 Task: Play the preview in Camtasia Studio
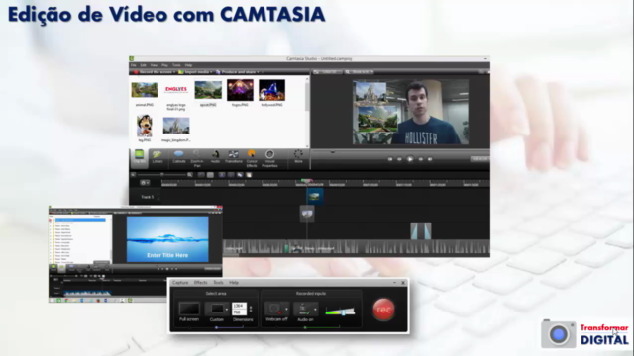(410, 159)
